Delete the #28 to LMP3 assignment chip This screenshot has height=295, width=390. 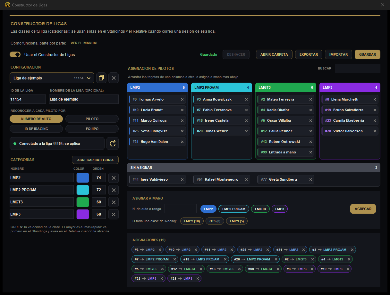[198, 278]
